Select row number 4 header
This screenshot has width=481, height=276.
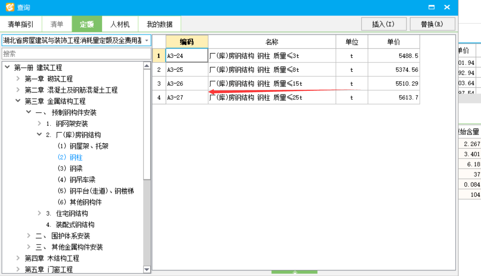click(159, 97)
